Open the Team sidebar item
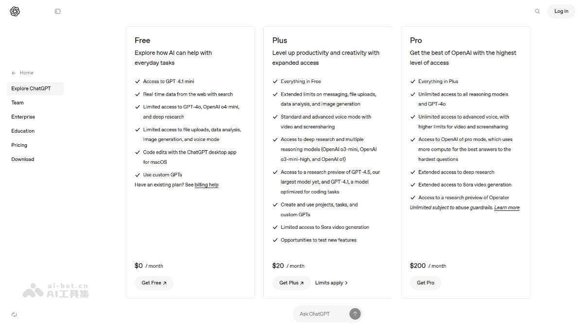583x328 pixels. [x=17, y=103]
